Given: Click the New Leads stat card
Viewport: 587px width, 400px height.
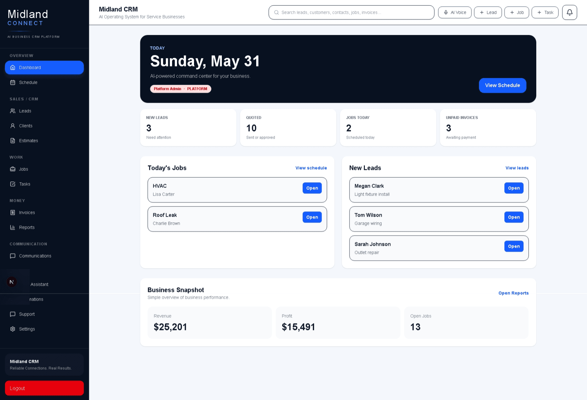Looking at the screenshot, I should 188,128.
